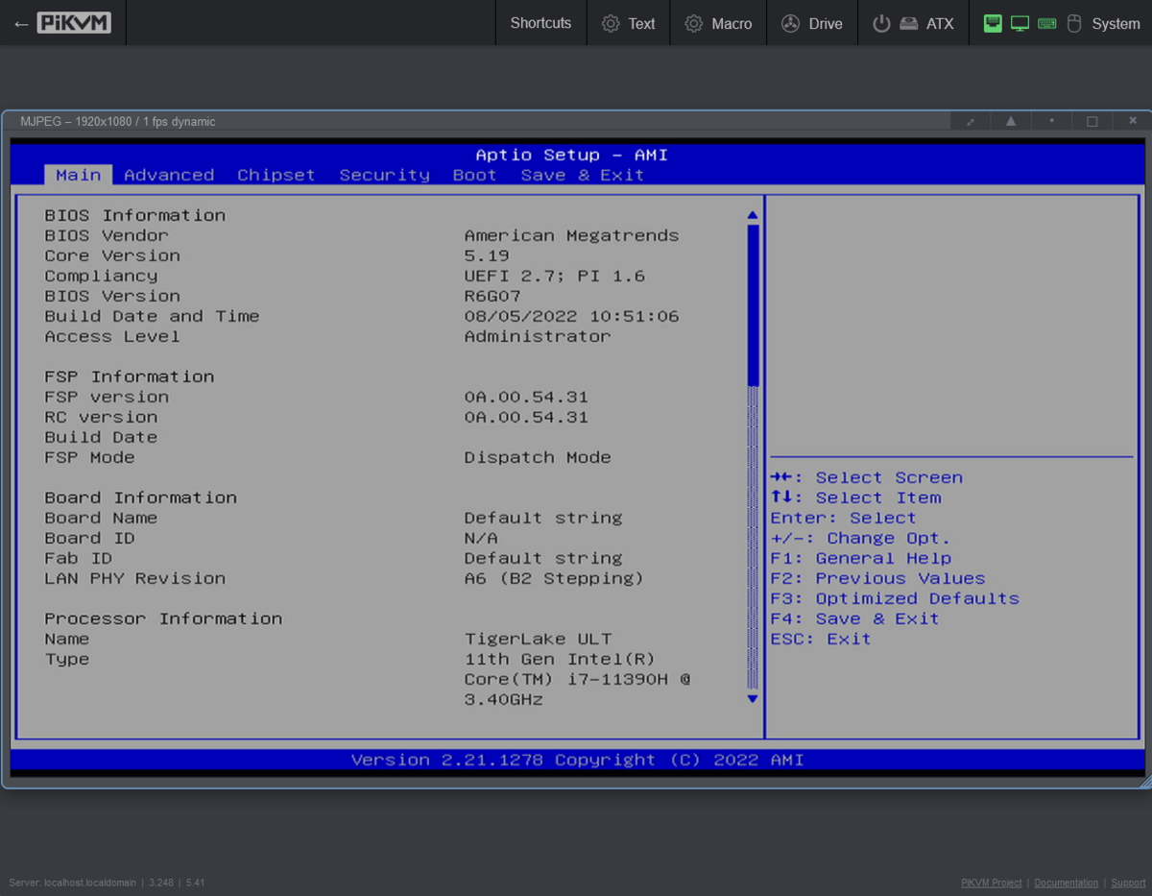
Task: Open the Security BIOS tab
Action: coord(384,175)
